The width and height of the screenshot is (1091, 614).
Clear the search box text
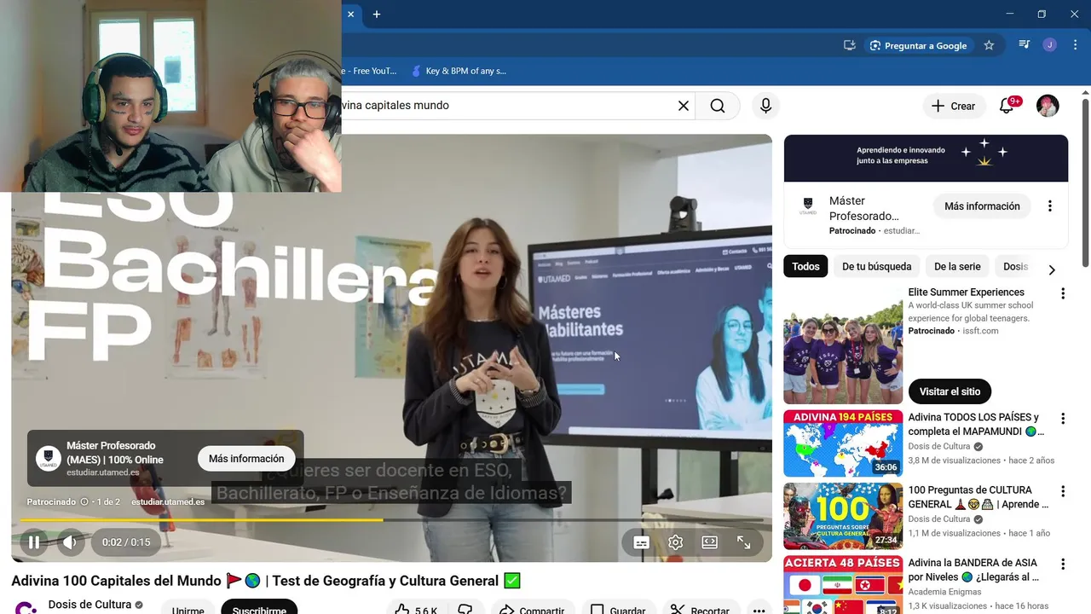(x=684, y=106)
